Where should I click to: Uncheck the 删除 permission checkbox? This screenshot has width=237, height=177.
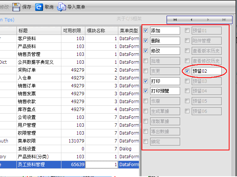[146, 40]
